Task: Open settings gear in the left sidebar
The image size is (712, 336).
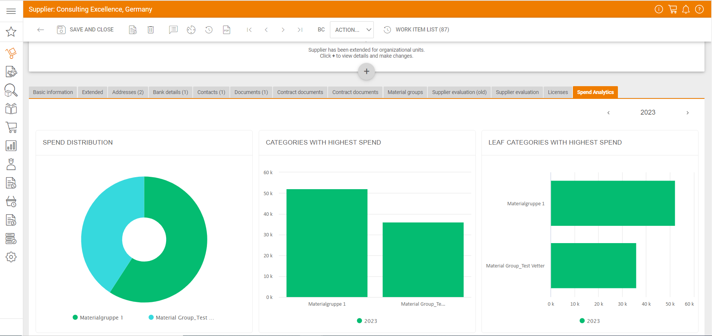Action: click(x=11, y=257)
